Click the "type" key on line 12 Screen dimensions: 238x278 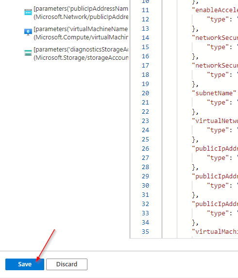pyautogui.click(x=218, y=19)
